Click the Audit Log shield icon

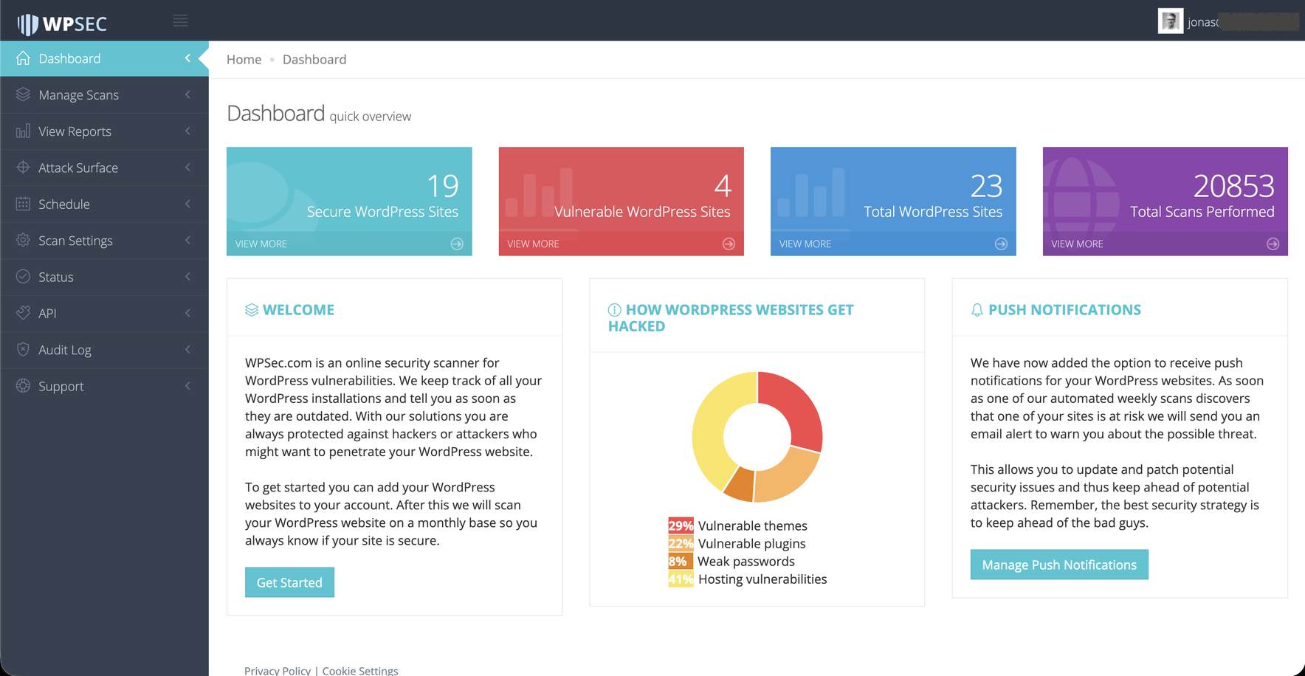pos(24,349)
